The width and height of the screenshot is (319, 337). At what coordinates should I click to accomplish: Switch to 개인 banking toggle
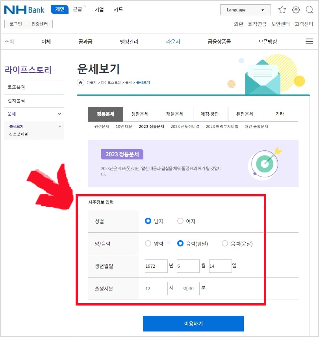coord(60,9)
